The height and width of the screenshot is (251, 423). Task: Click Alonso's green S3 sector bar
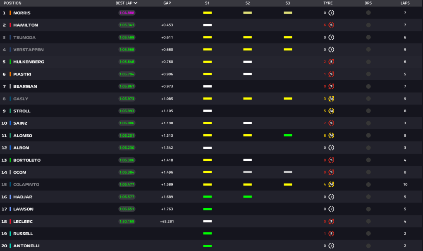tap(288, 135)
